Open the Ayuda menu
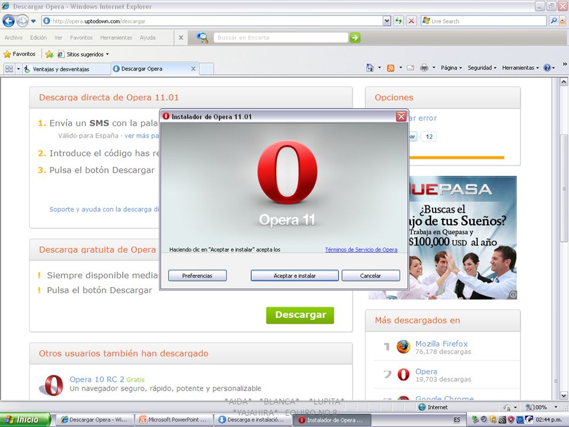This screenshot has height=427, width=569. pyautogui.click(x=148, y=37)
